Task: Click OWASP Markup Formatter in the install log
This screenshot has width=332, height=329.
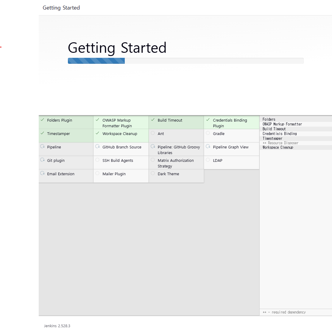Action: pos(282,124)
